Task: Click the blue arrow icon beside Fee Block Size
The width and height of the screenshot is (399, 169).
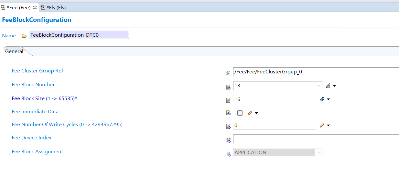Action: [x=322, y=99]
